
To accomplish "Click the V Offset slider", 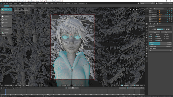I will click(x=160, y=44).
